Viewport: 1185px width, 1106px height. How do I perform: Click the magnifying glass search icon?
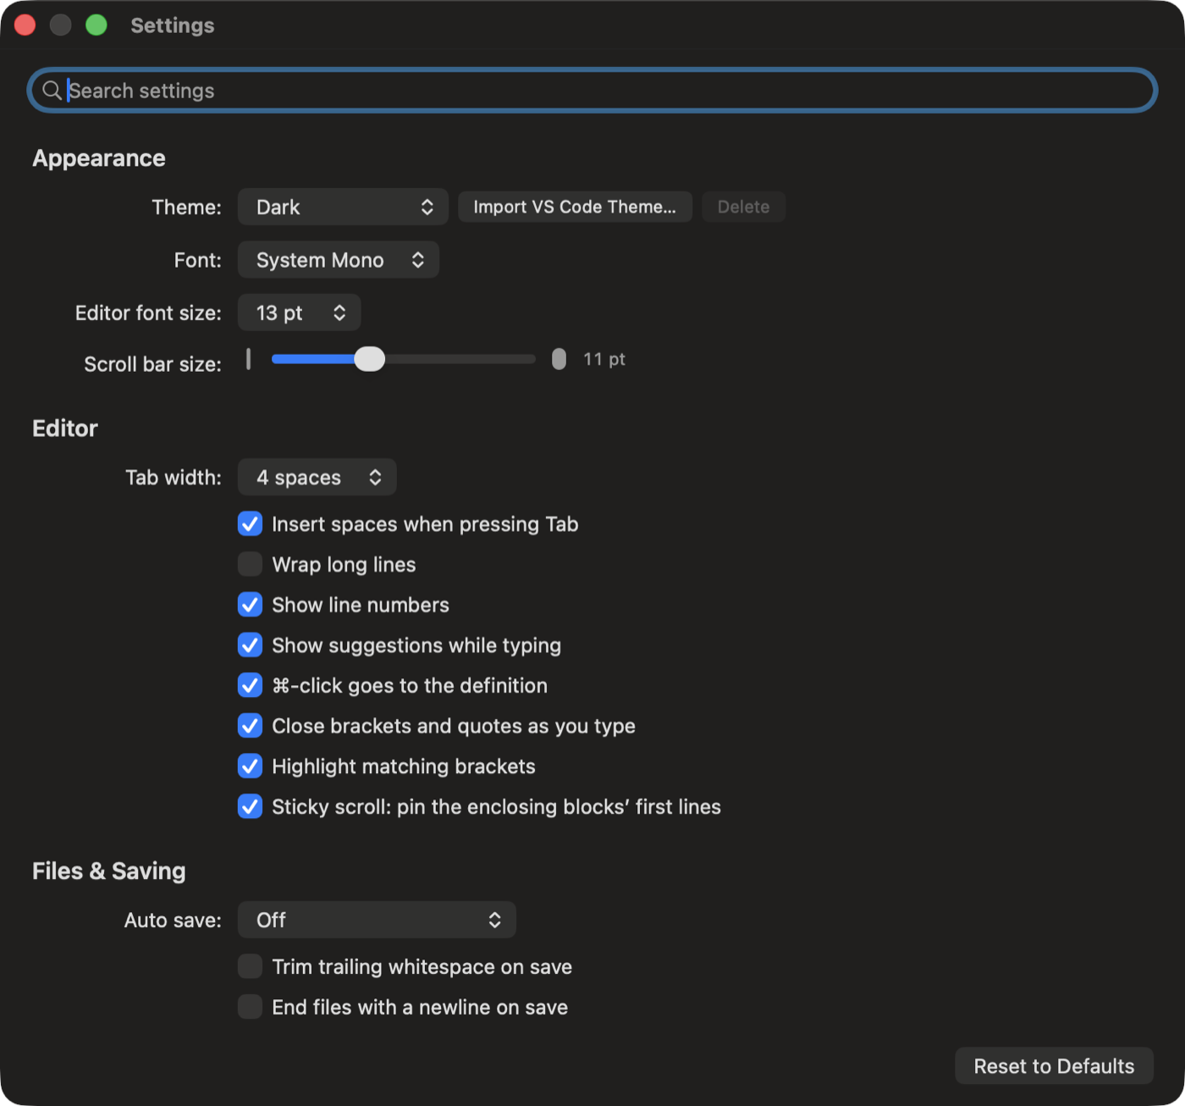52,91
